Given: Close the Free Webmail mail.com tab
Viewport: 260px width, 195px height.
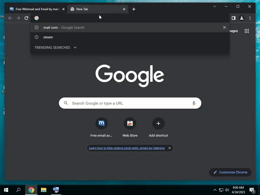Looking at the screenshot, I should tap(63, 9).
